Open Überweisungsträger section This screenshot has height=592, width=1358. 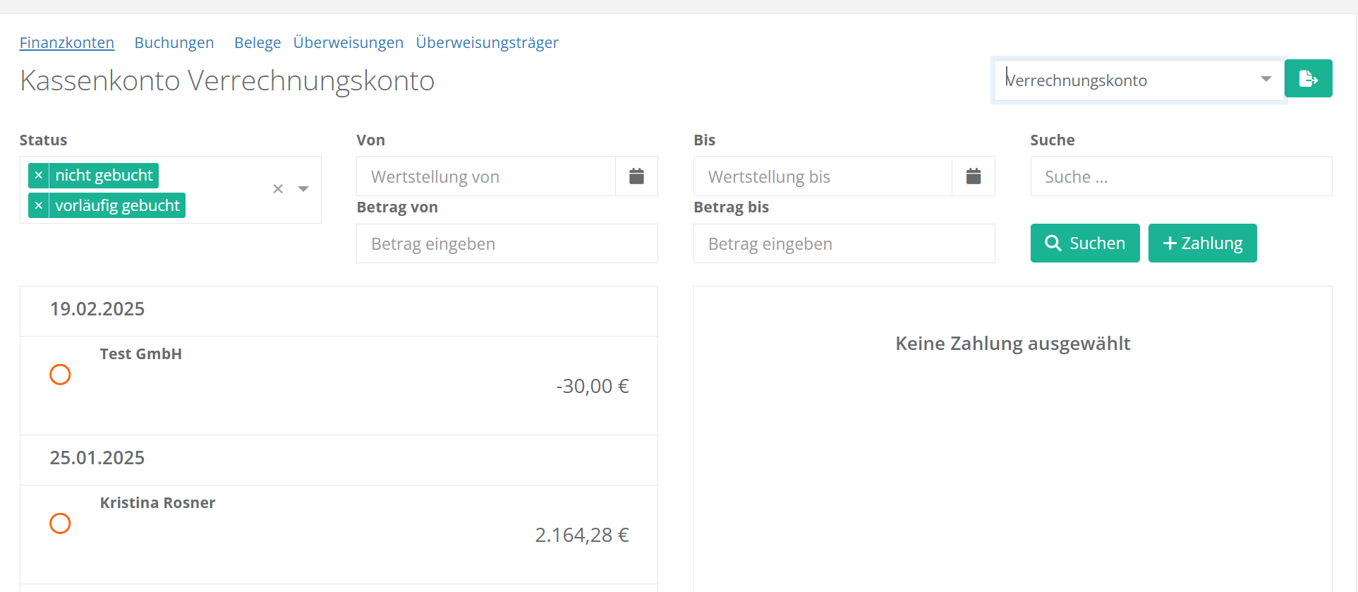(487, 43)
